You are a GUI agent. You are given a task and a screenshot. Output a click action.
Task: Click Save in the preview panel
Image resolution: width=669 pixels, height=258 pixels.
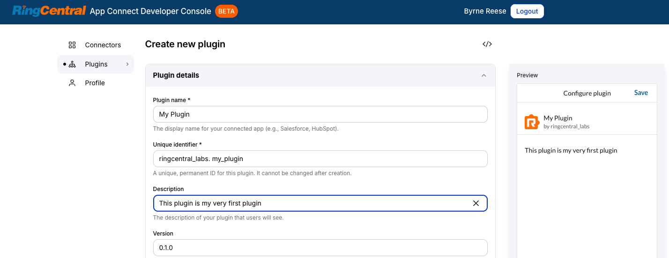tap(641, 93)
